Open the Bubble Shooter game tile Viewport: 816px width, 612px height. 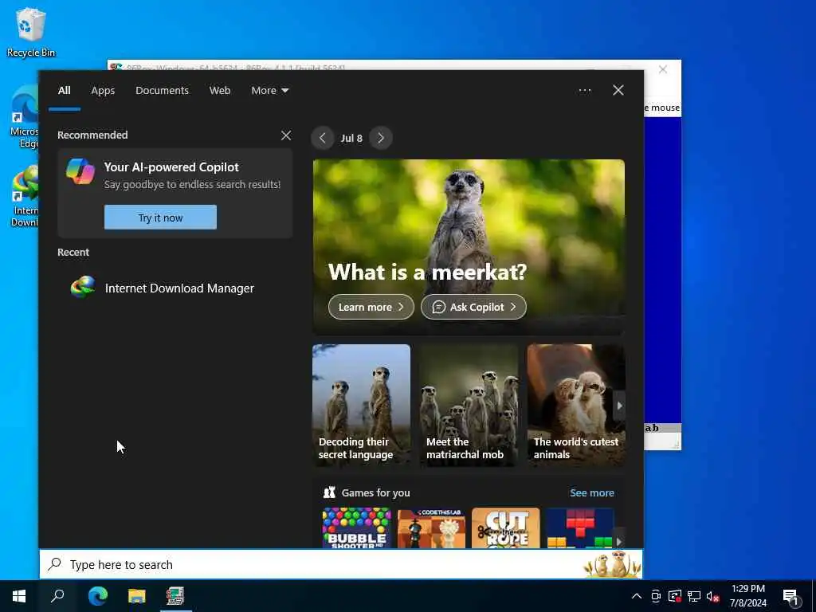357,528
